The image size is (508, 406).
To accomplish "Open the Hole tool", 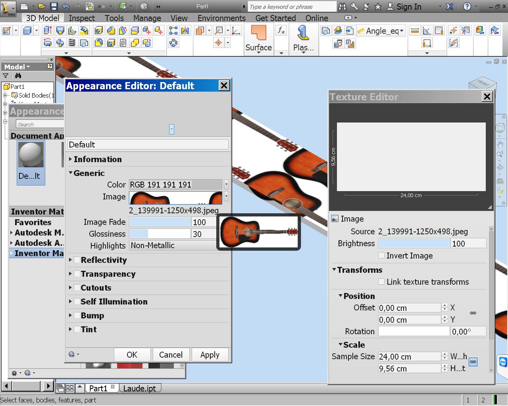I will (99, 30).
